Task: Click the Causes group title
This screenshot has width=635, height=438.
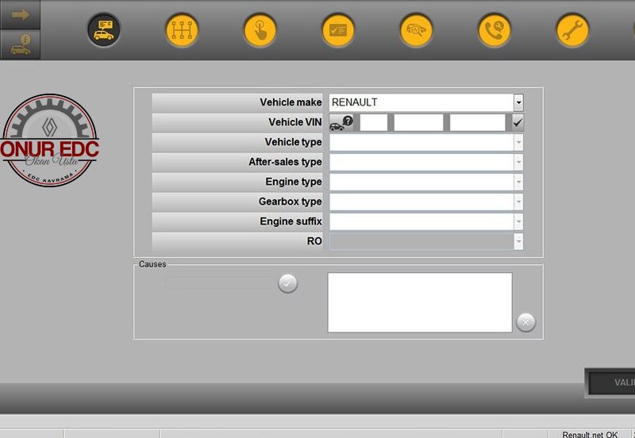Action: 152,264
